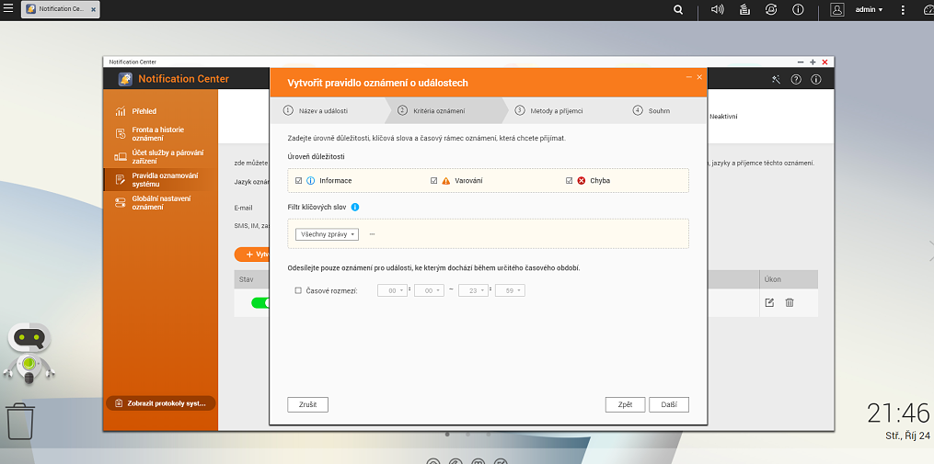Screen dimensions: 934x464
Task: Go to step 1 Název a události
Action: point(316,110)
